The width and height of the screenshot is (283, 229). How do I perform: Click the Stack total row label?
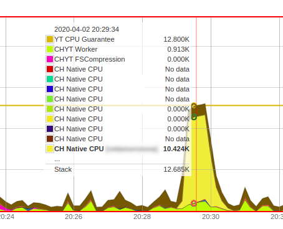tap(63, 169)
